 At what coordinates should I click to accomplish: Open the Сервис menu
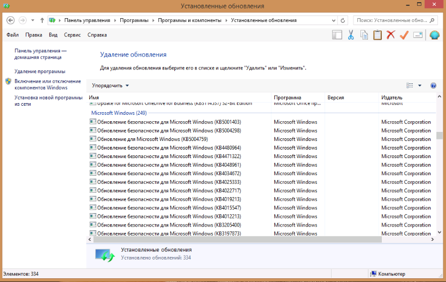pos(72,35)
